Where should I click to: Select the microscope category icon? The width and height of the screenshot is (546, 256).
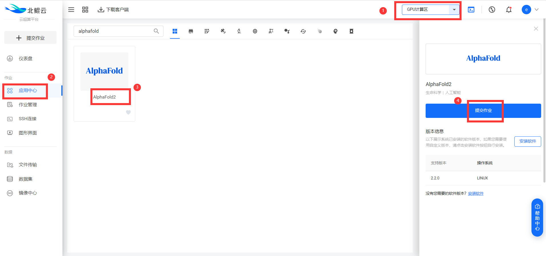click(x=239, y=31)
